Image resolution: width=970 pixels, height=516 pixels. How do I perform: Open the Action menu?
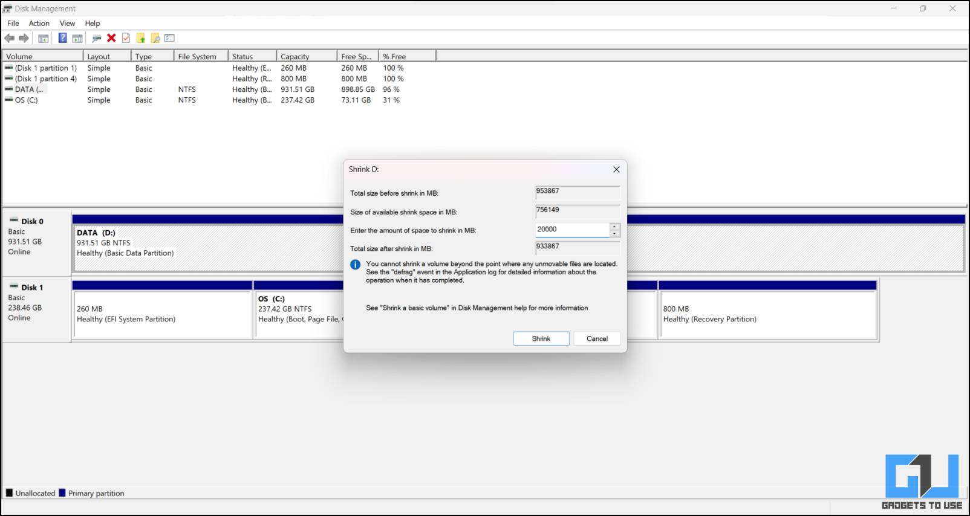(x=39, y=24)
